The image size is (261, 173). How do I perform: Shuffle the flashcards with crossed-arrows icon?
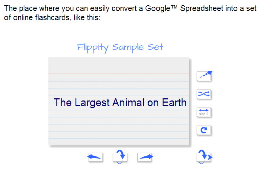pyautogui.click(x=204, y=94)
